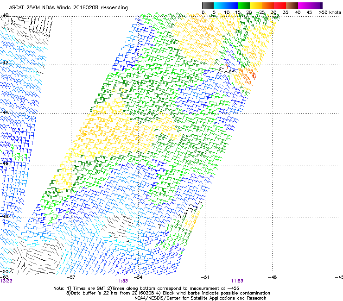Click the legend tick label '10'
The height and width of the screenshot is (301, 343).
point(226,13)
